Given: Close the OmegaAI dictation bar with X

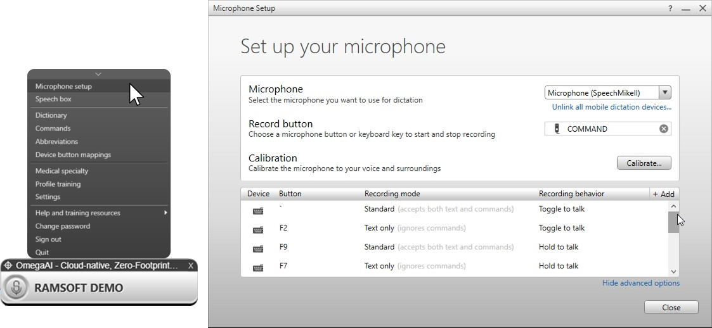Looking at the screenshot, I should (191, 265).
